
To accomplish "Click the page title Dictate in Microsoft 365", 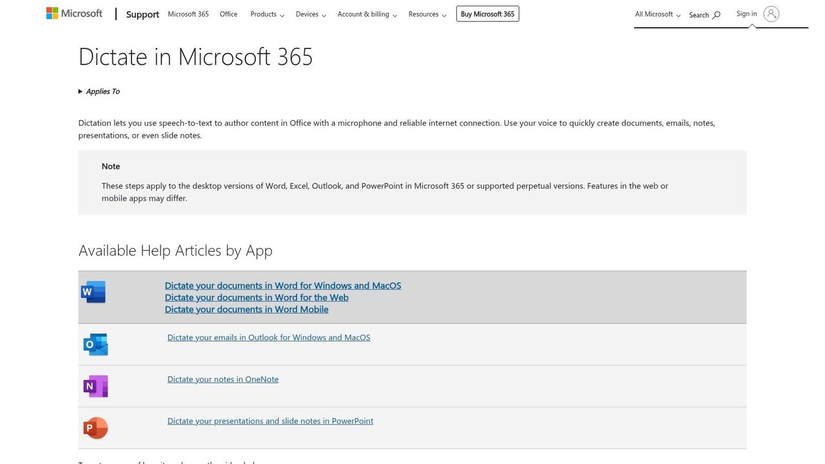I will coord(196,57).
